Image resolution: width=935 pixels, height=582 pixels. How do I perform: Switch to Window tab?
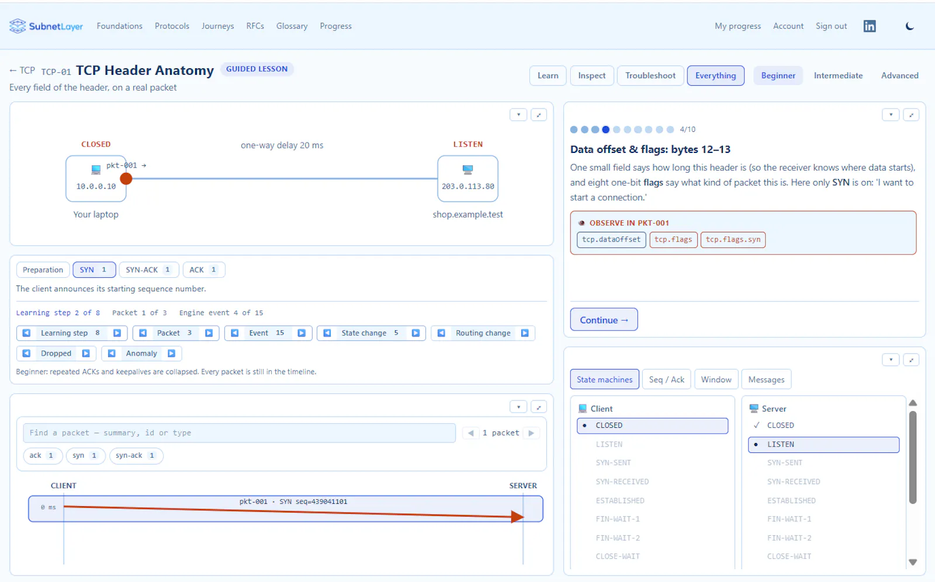(x=716, y=379)
